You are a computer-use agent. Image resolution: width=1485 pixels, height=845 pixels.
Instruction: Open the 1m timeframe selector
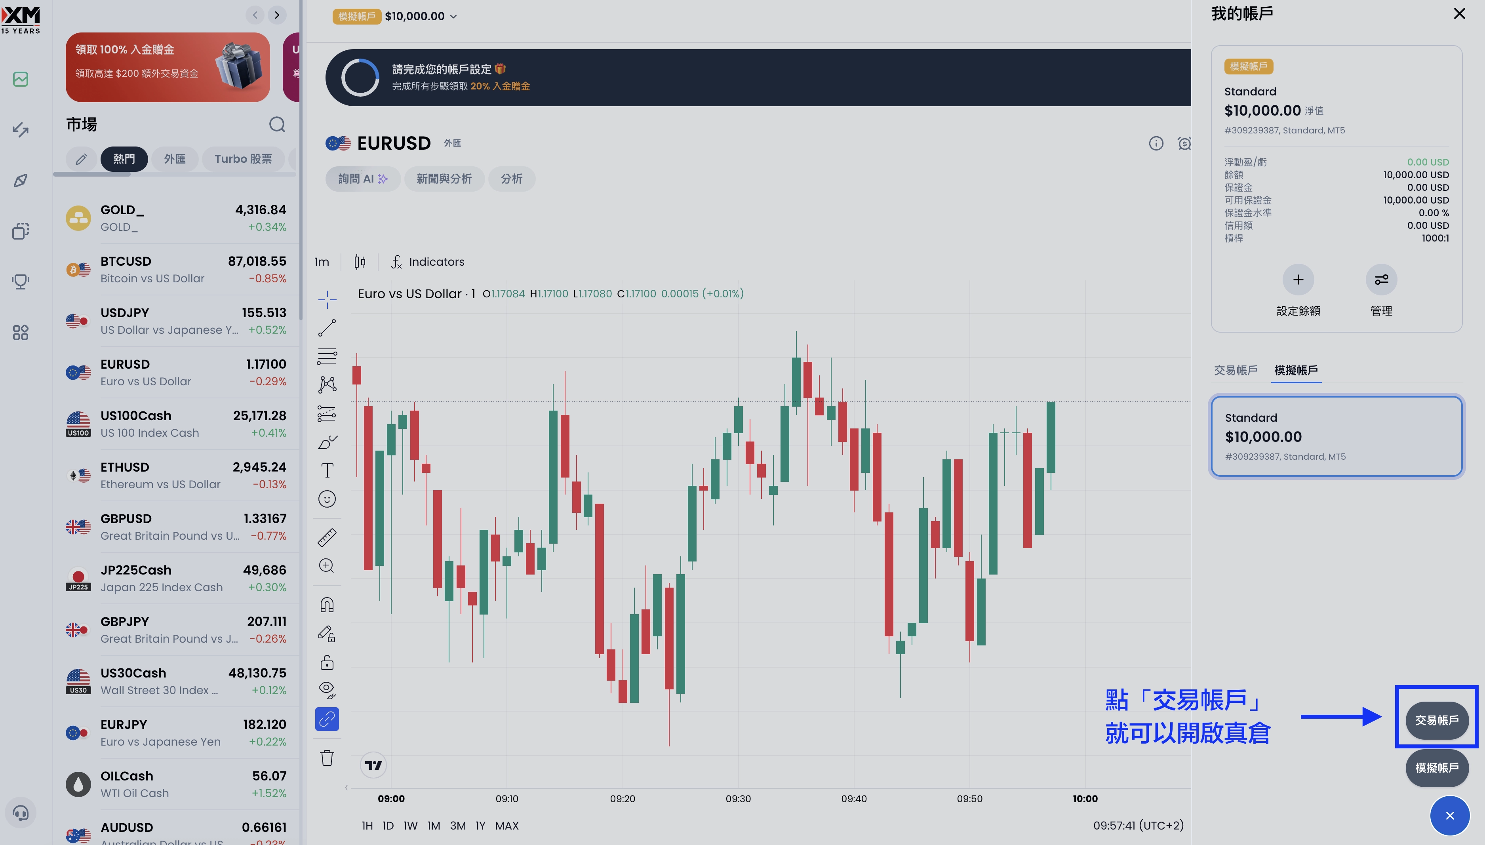pos(322,262)
